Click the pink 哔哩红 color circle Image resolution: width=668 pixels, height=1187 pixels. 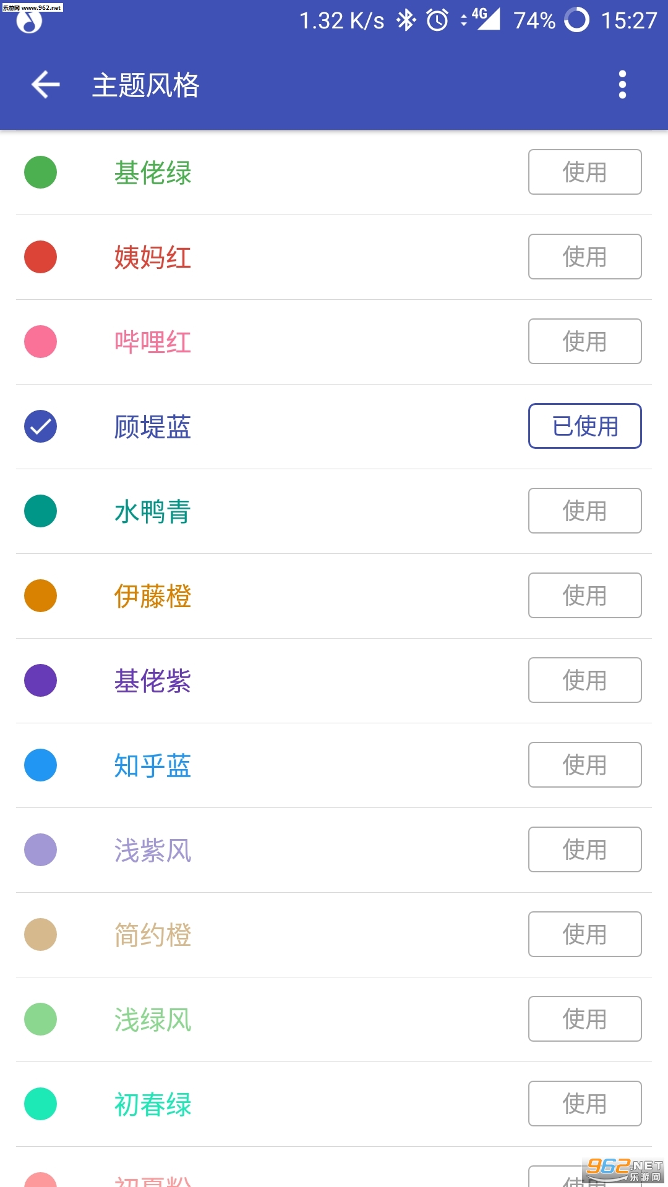(41, 342)
